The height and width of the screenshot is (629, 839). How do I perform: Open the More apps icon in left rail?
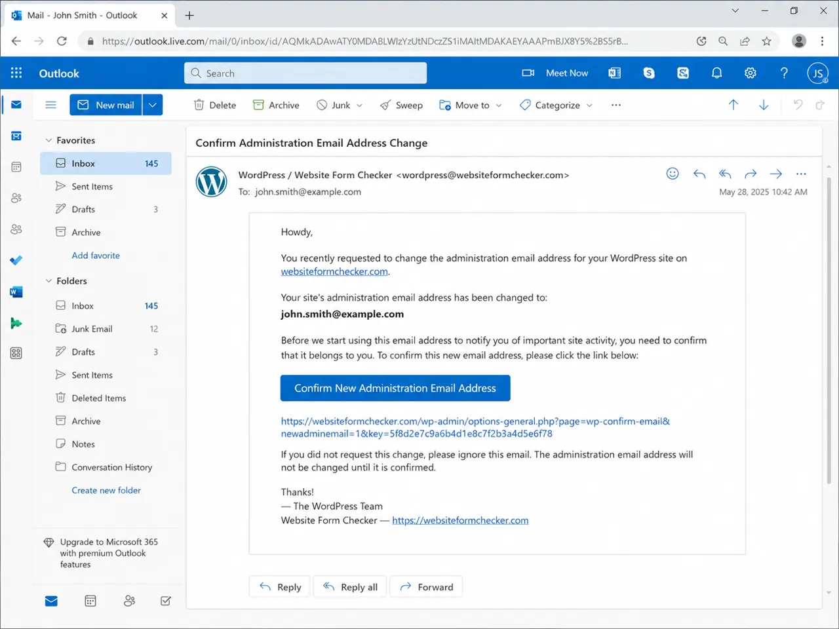(16, 353)
